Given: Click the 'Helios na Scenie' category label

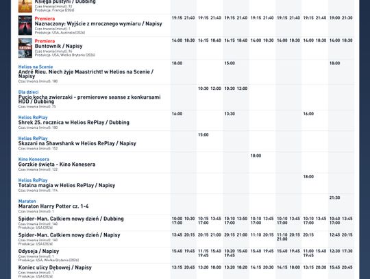Looking at the screenshot, I should pos(36,66).
